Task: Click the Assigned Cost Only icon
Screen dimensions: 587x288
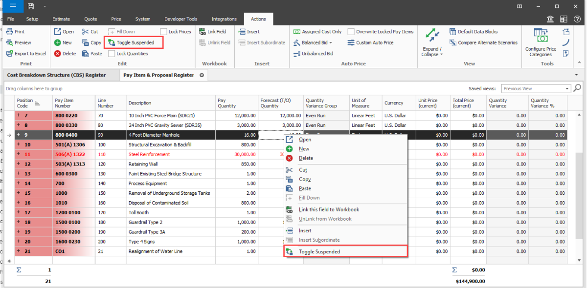Action: (297, 32)
